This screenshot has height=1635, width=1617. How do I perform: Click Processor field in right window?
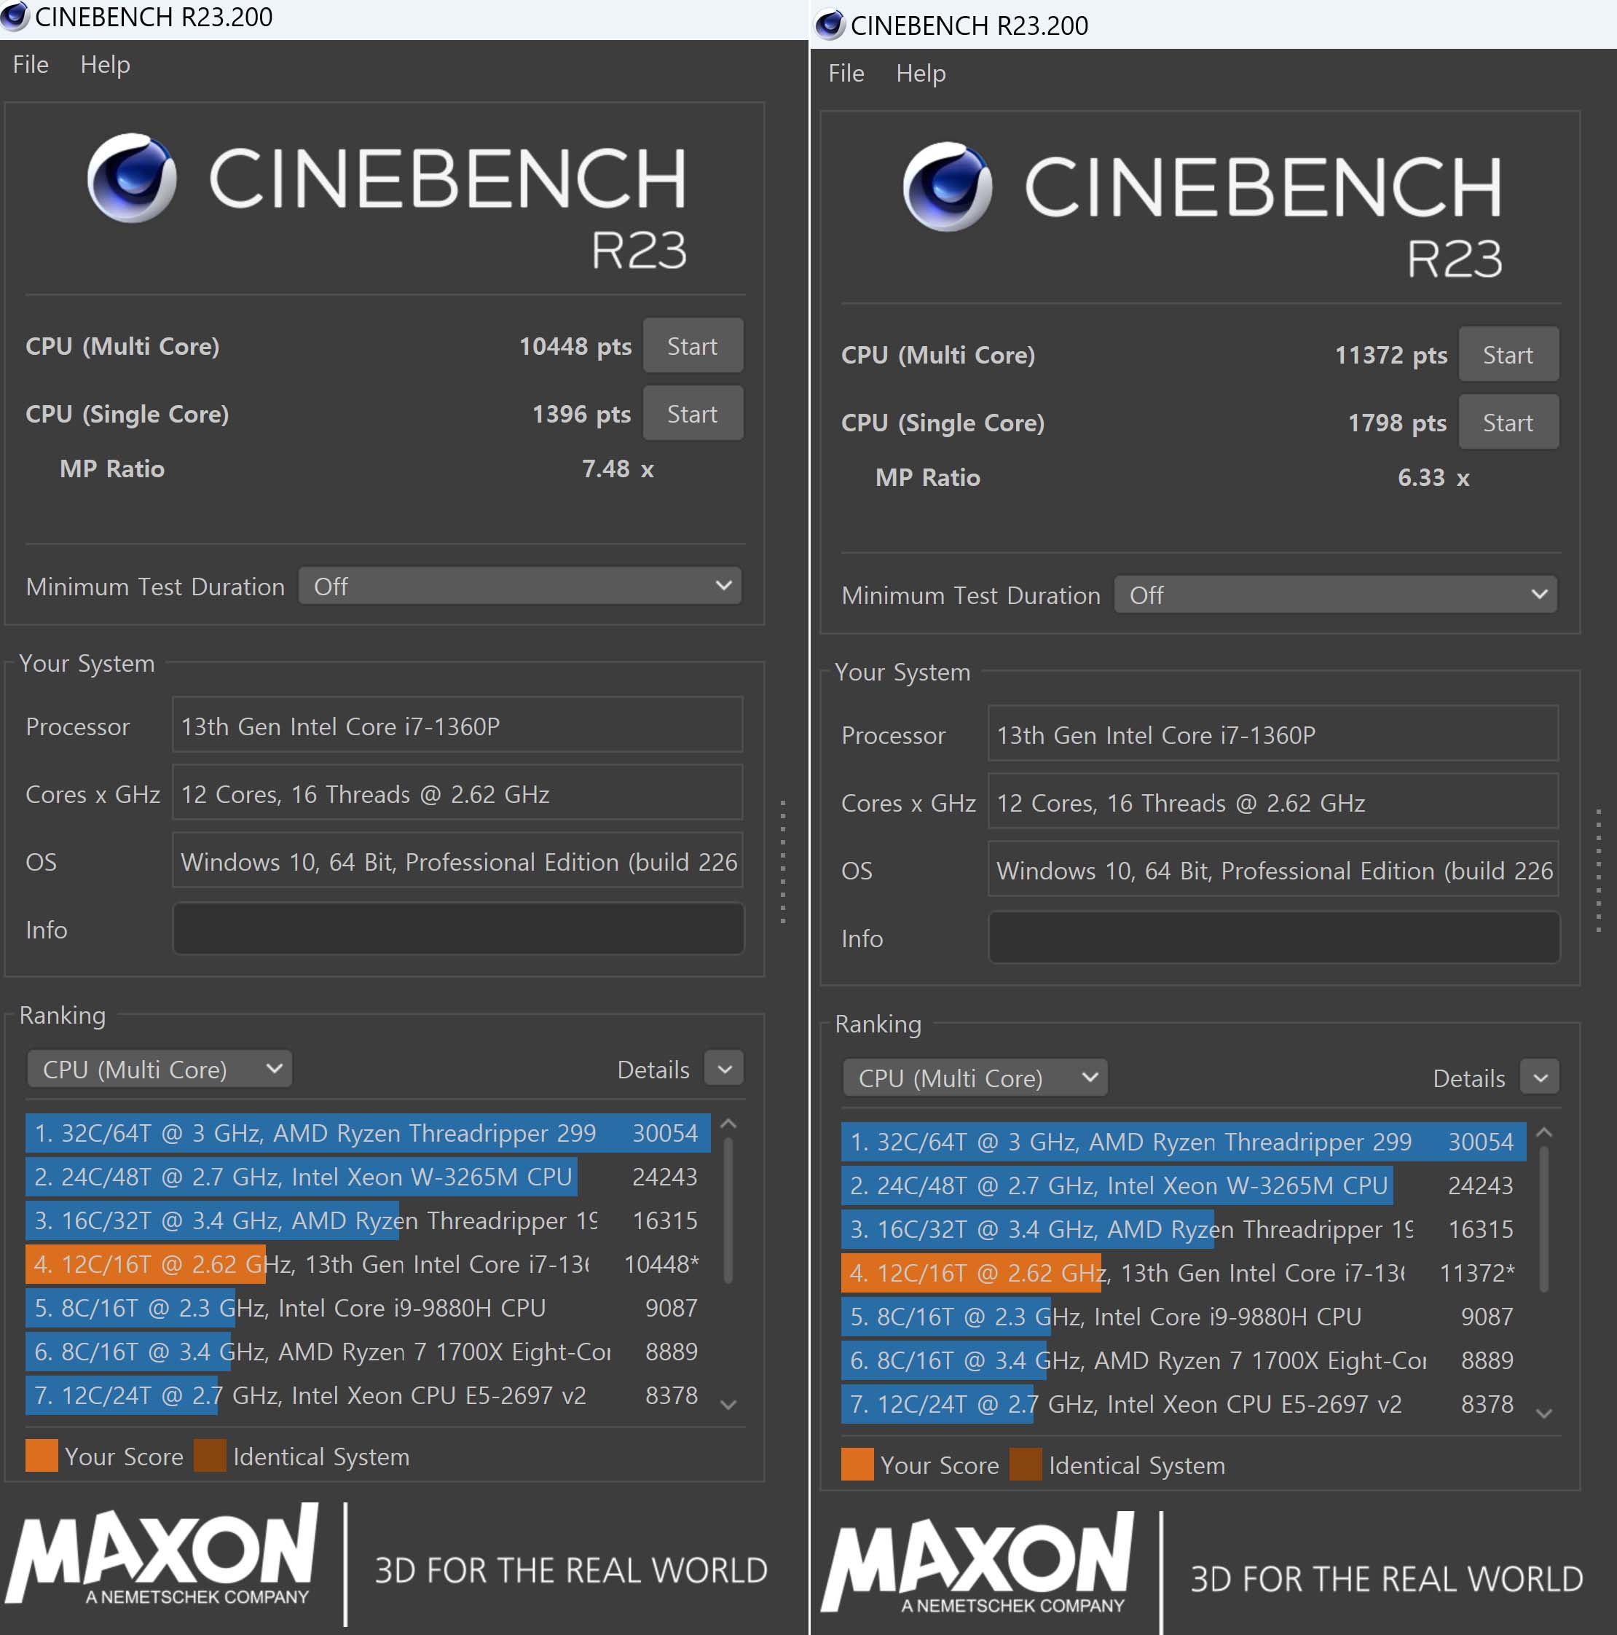[x=1273, y=734]
